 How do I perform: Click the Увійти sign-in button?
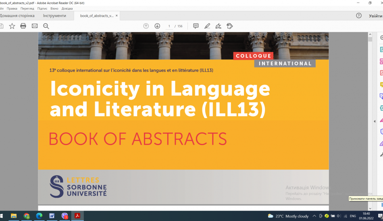click(375, 16)
